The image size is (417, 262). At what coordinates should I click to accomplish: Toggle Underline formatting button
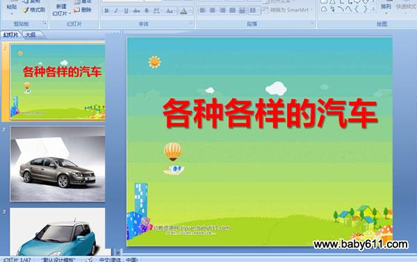(126, 11)
